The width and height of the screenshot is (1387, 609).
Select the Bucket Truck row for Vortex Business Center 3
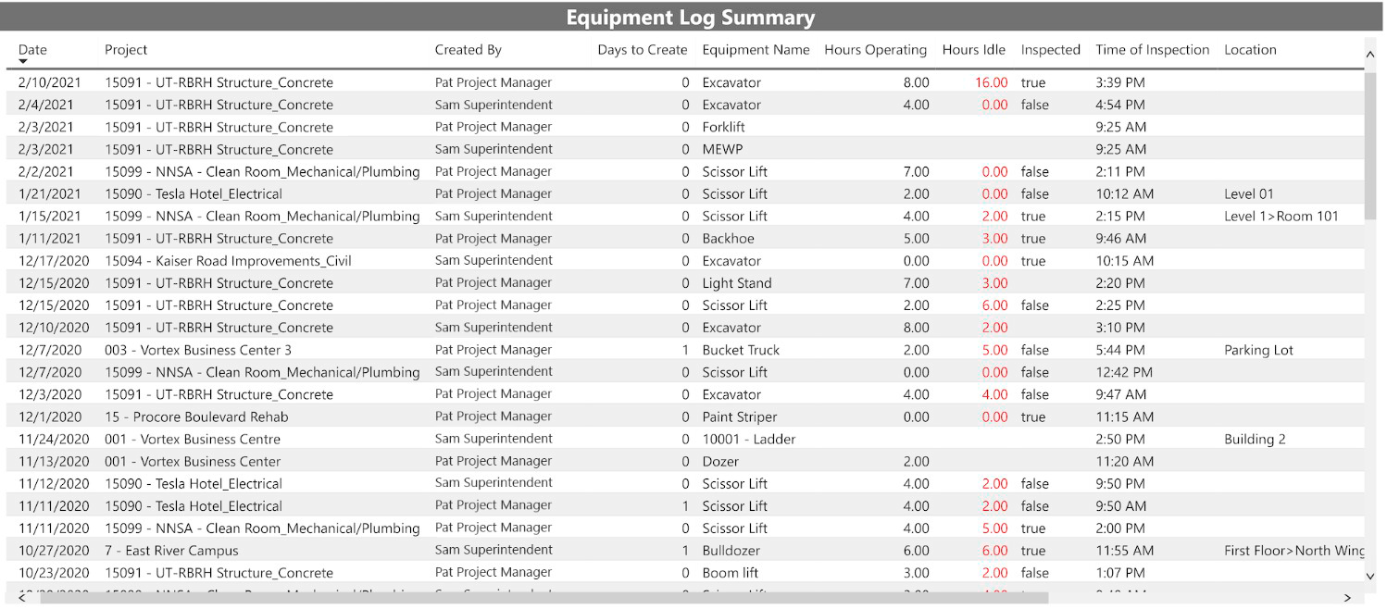pyautogui.click(x=370, y=350)
